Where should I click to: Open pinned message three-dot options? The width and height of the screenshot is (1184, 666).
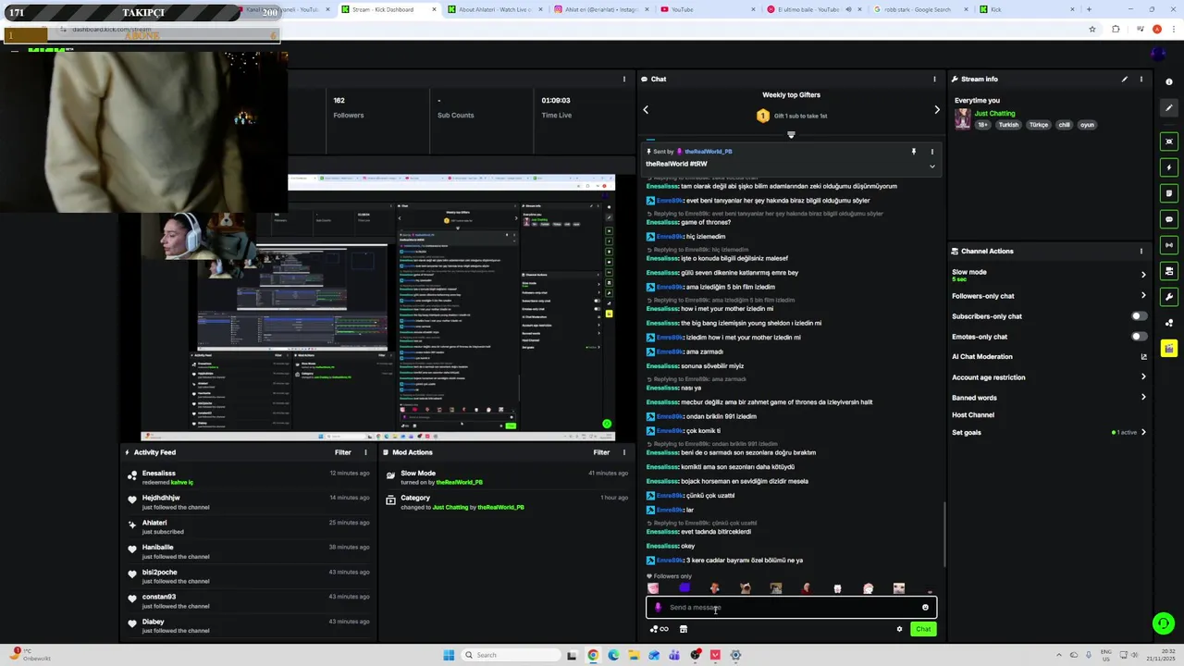click(x=931, y=151)
